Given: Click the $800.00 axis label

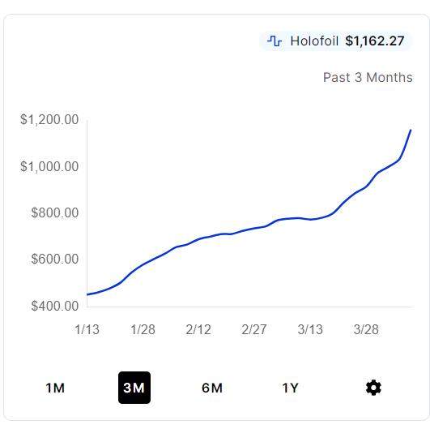Looking at the screenshot, I should coord(55,212).
